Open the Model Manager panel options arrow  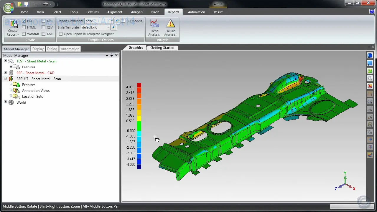pyautogui.click(x=107, y=55)
